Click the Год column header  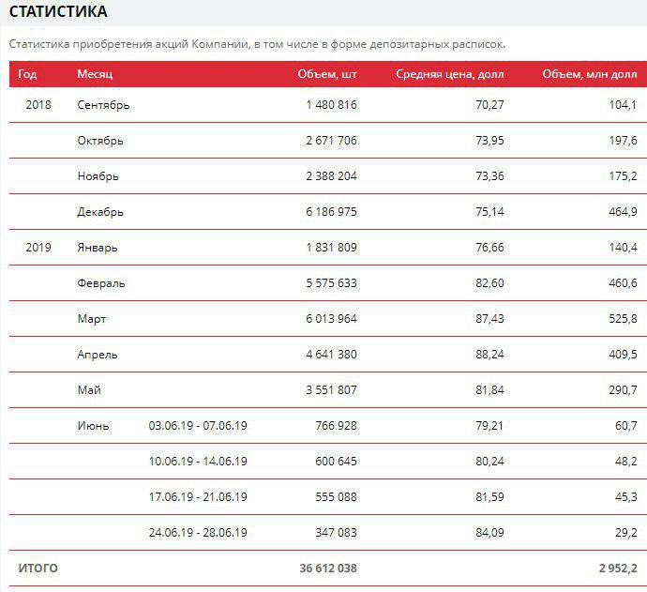tap(27, 74)
